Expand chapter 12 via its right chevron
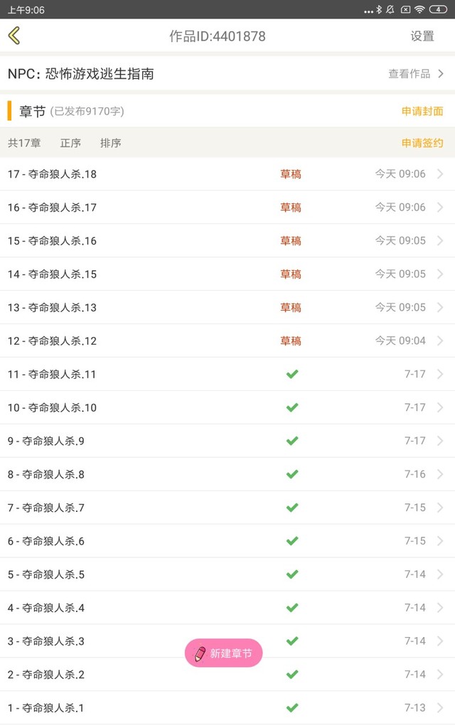The image size is (455, 728). tap(440, 341)
